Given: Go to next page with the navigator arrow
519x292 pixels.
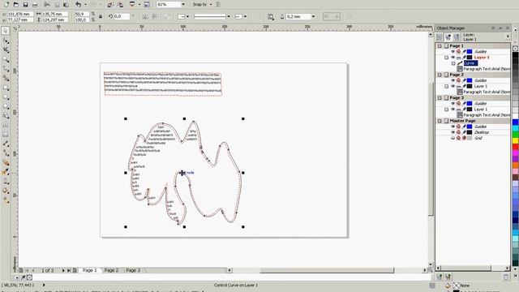Looking at the screenshot, I should point(63,270).
